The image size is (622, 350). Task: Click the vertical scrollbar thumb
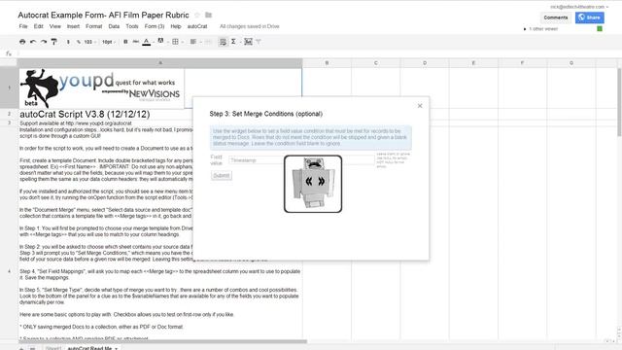(620, 102)
